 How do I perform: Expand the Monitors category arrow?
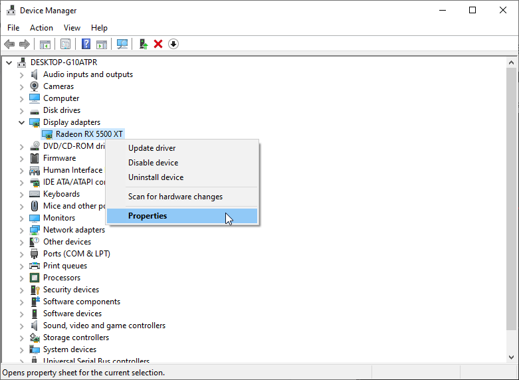[21, 219]
